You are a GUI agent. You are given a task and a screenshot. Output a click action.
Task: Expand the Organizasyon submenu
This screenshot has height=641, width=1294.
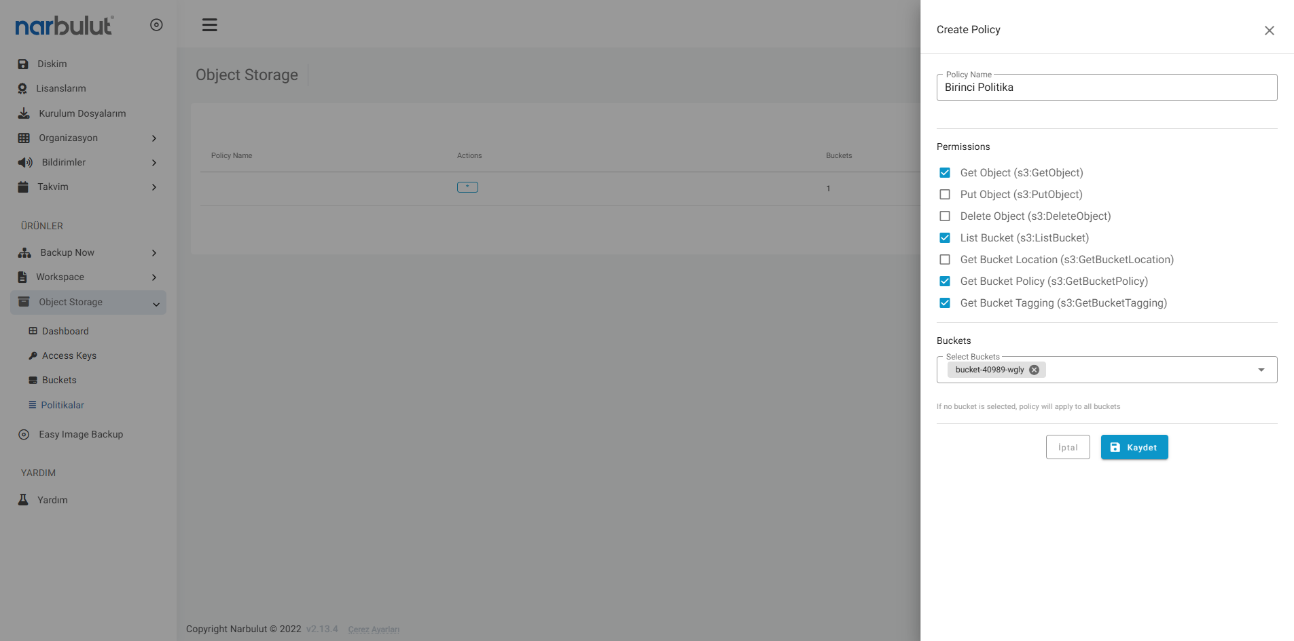point(154,138)
